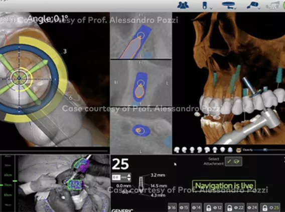This screenshot has height=212, width=285.
Task: Click the middle B-L CT slice view
Action: [141, 83]
